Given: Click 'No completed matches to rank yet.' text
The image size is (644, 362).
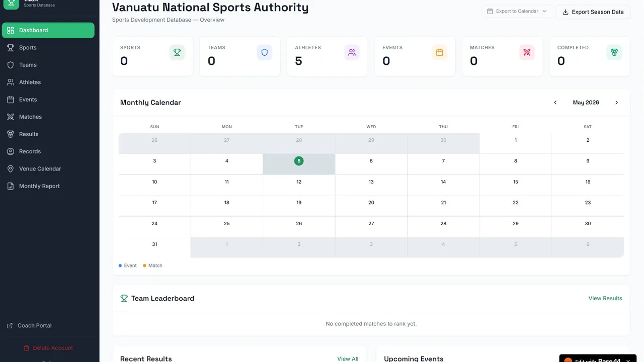Looking at the screenshot, I should pos(371,324).
